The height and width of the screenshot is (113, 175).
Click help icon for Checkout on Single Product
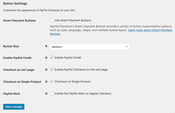(x=46, y=81)
